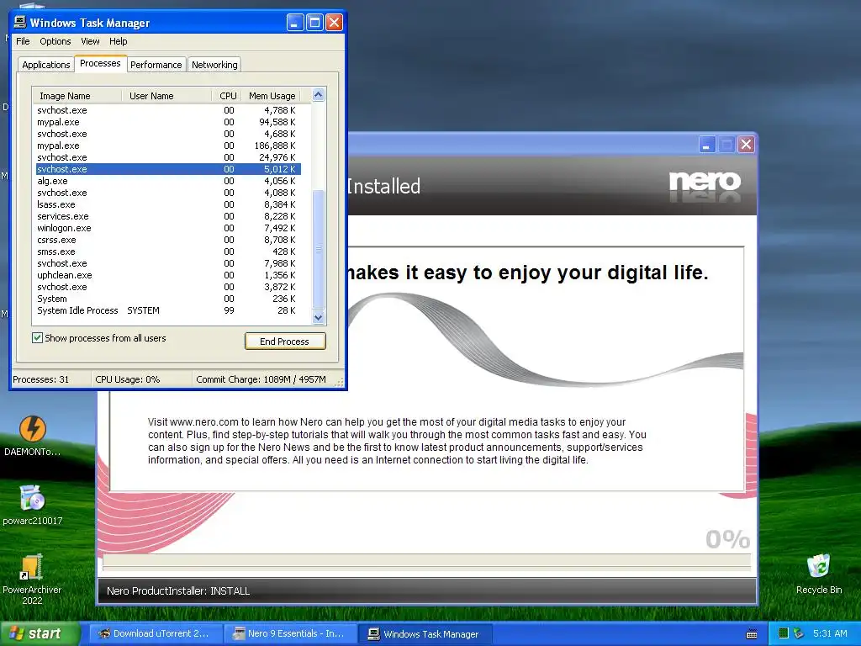The width and height of the screenshot is (861, 646).
Task: Click the End Process button
Action: click(285, 342)
